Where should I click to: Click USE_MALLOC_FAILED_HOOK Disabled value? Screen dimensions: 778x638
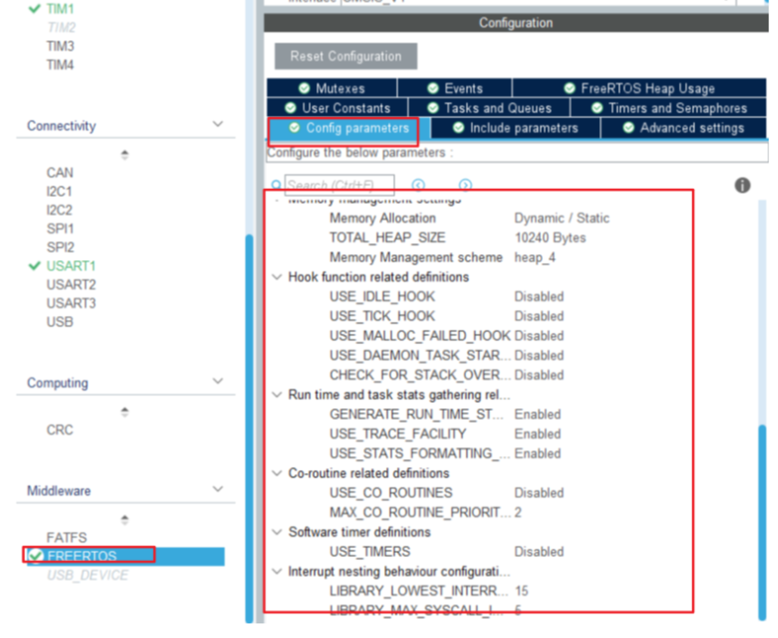pyautogui.click(x=539, y=336)
